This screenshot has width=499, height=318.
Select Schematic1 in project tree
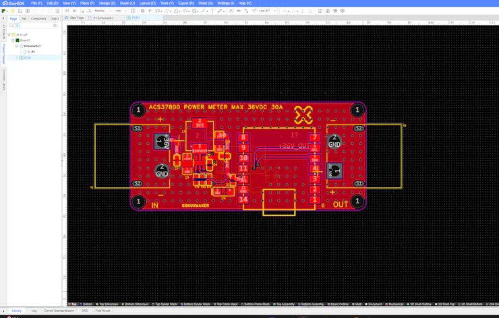coord(32,46)
